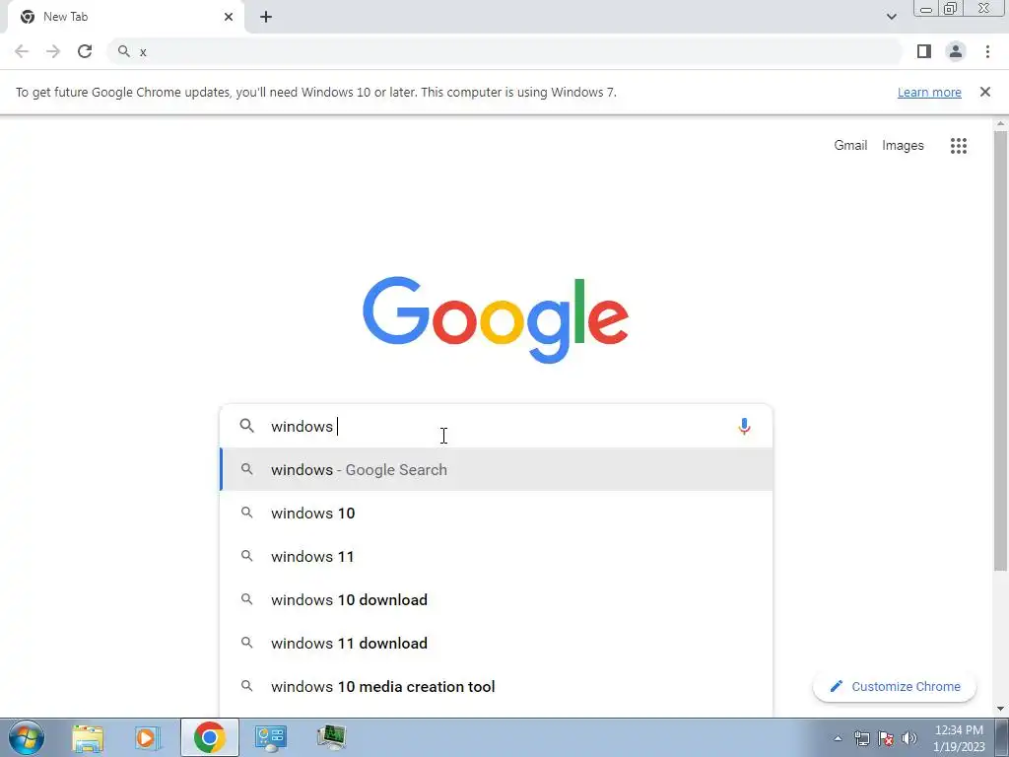Go back with the back arrow
This screenshot has width=1009, height=757.
point(22,51)
